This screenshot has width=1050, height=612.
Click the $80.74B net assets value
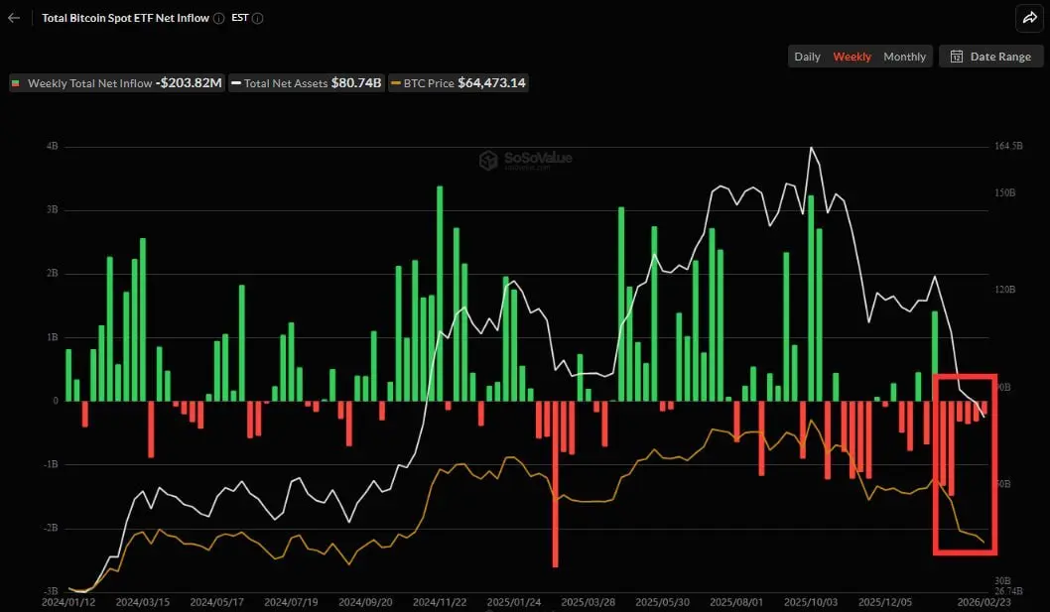click(356, 83)
